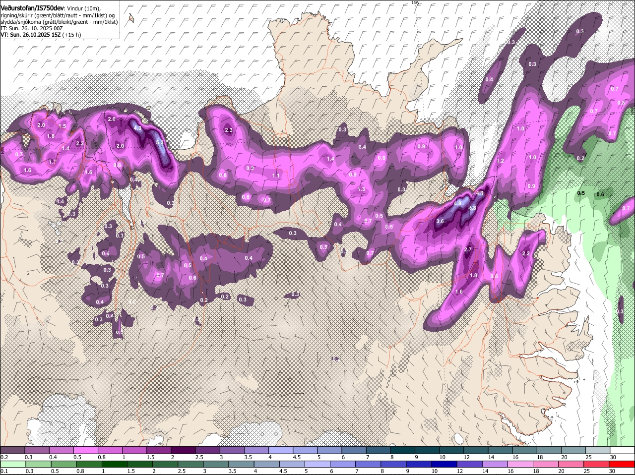Click the pale green lower-row swatch labeled 0.1
This screenshot has height=475, width=635.
[13, 464]
